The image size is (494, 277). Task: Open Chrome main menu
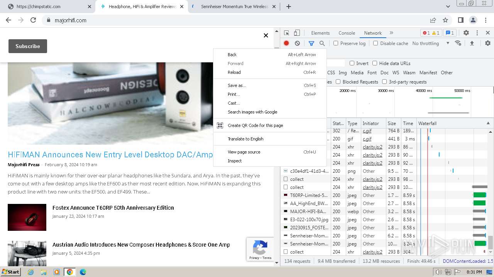(x=486, y=20)
